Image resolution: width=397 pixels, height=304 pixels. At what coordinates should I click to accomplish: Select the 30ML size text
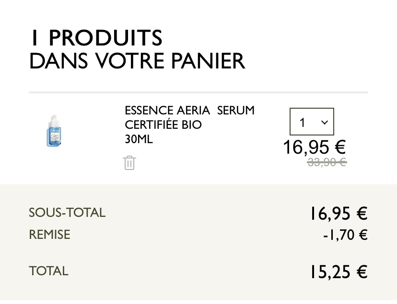(x=139, y=139)
